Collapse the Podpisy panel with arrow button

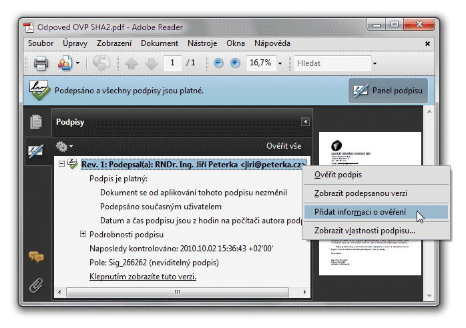point(305,122)
